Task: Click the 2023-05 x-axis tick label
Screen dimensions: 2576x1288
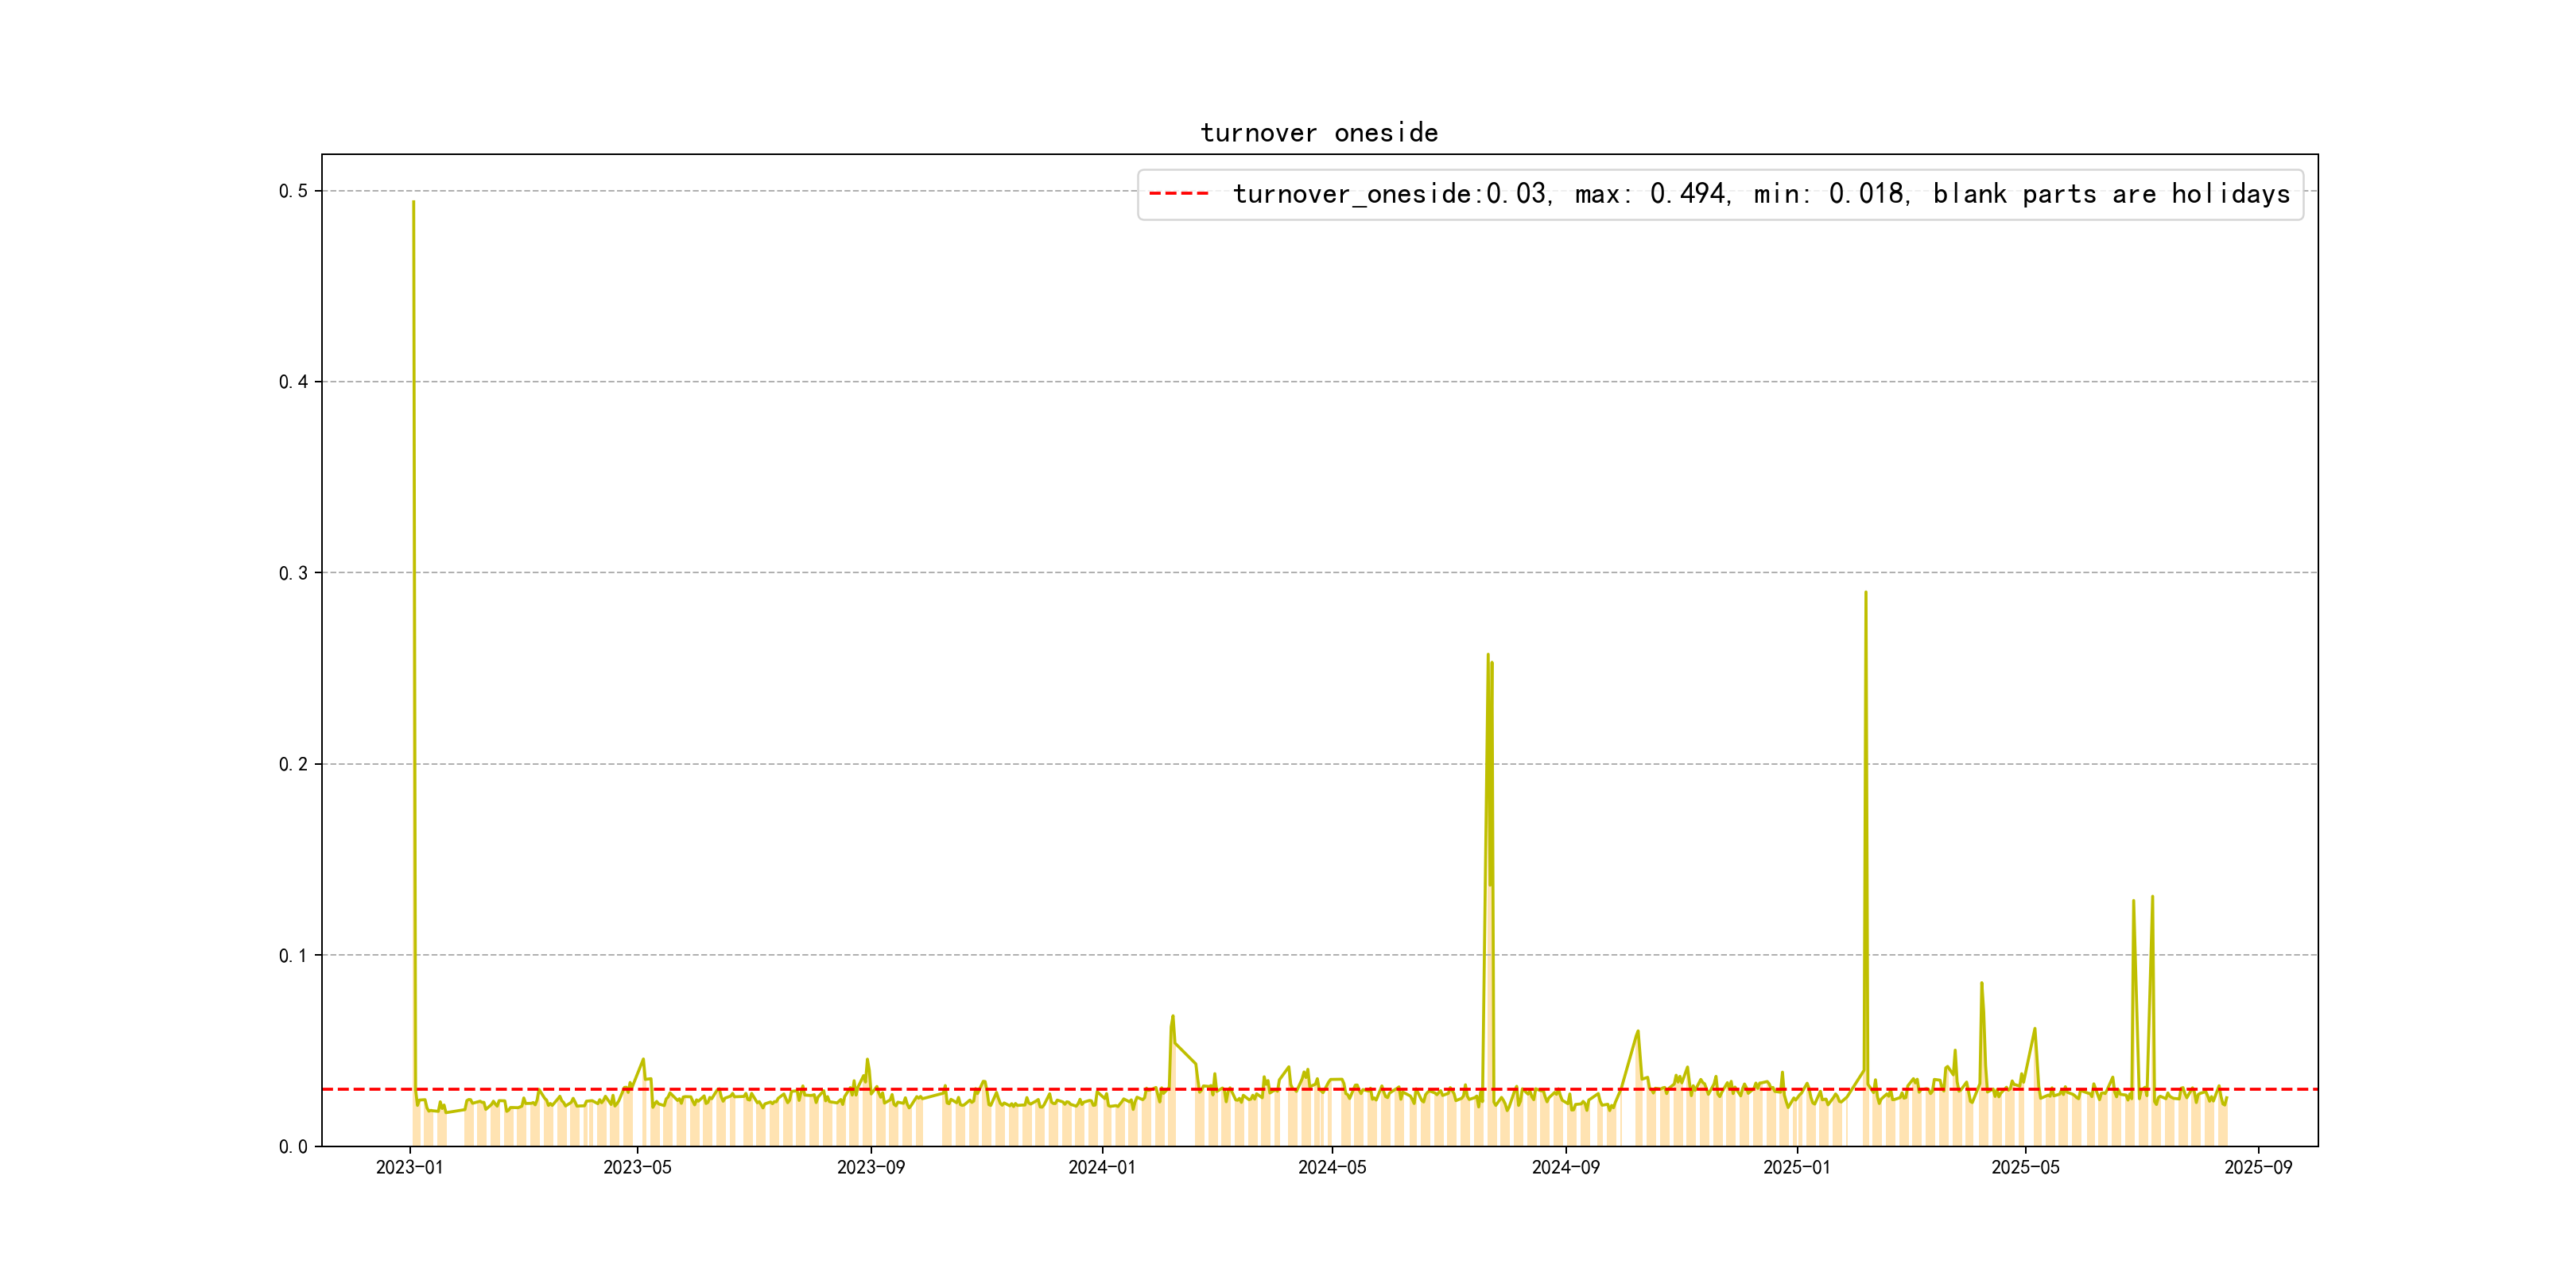Action: pos(637,1167)
